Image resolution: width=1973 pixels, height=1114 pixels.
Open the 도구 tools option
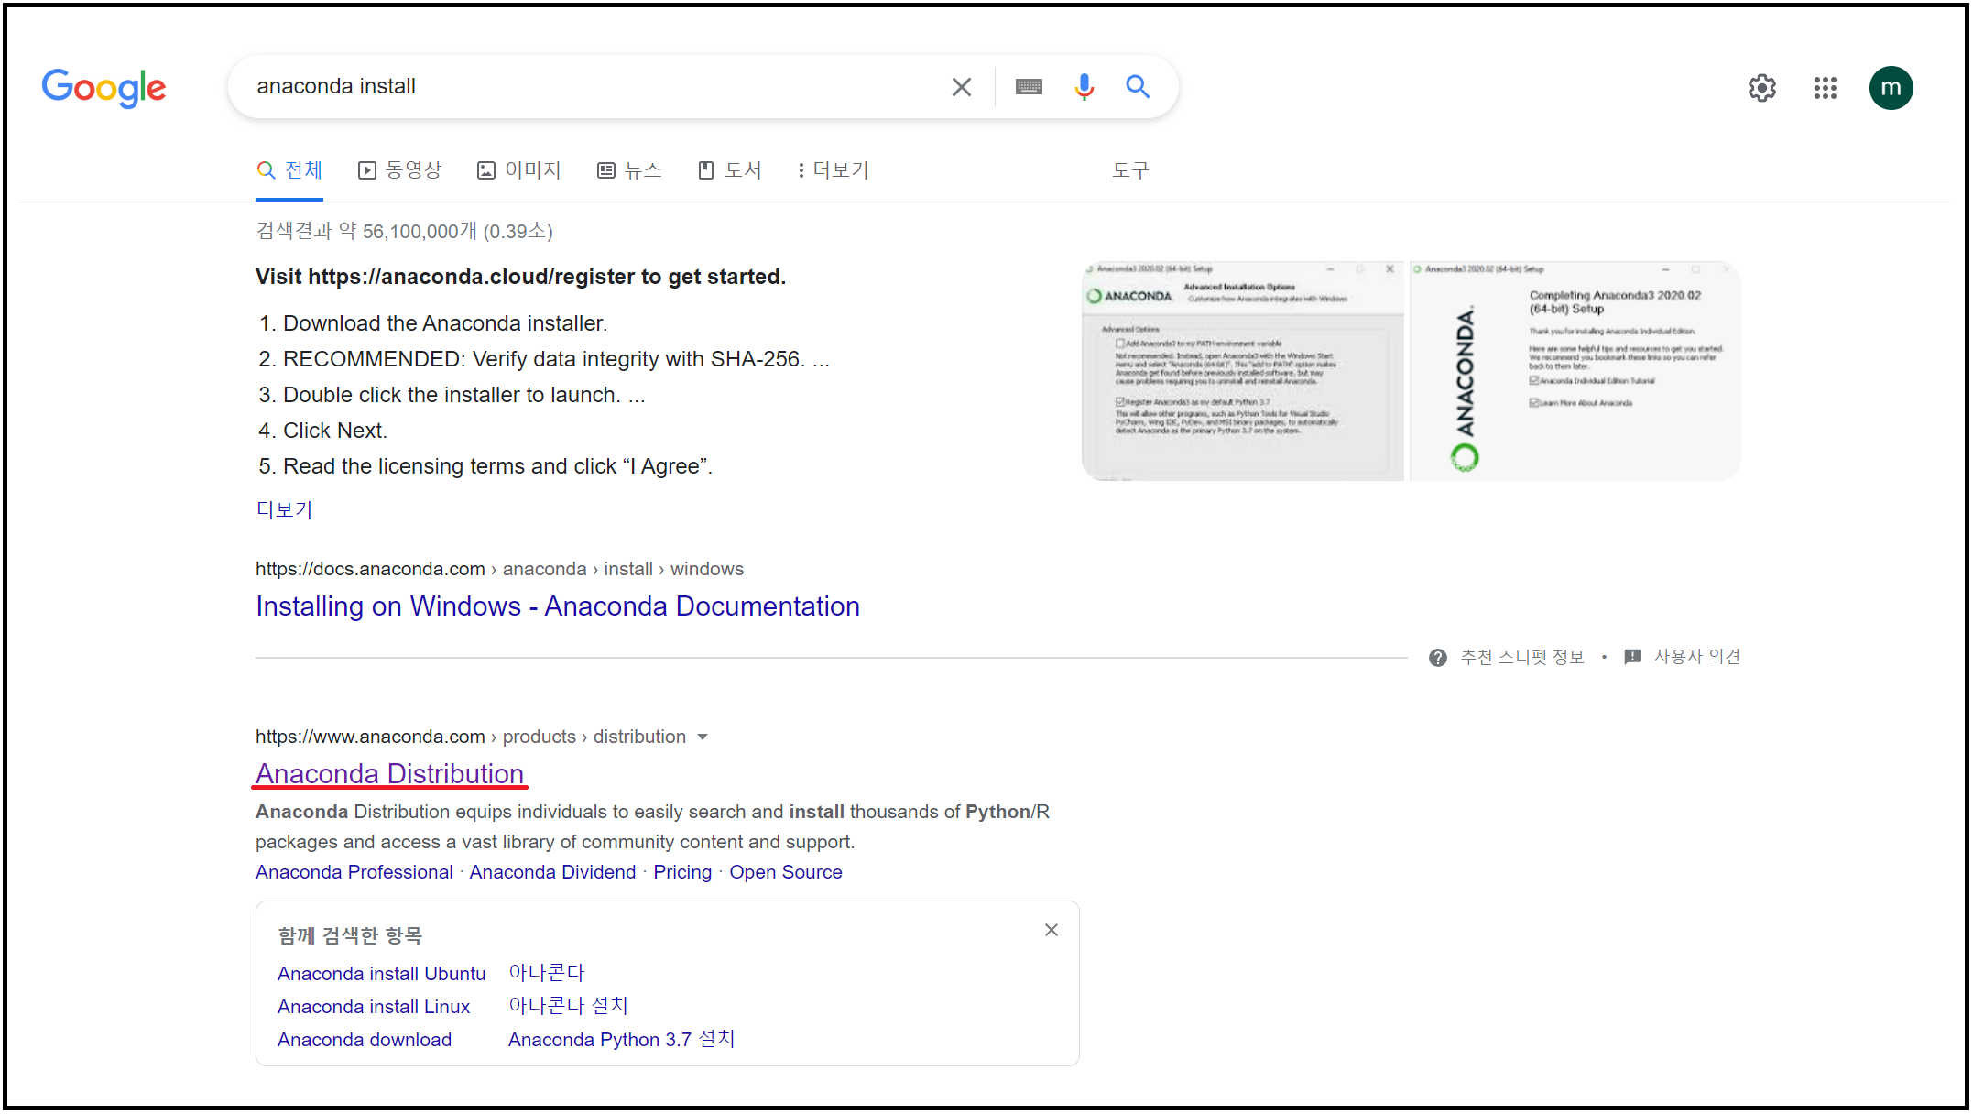[1129, 170]
